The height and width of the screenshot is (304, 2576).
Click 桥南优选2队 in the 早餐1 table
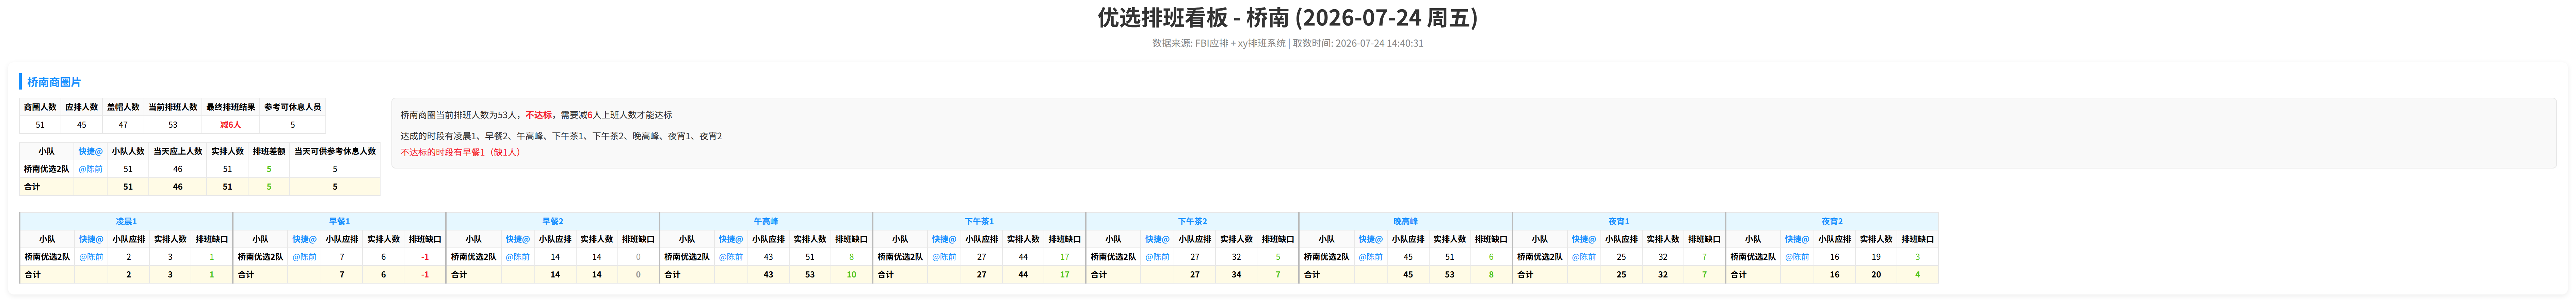[260, 257]
